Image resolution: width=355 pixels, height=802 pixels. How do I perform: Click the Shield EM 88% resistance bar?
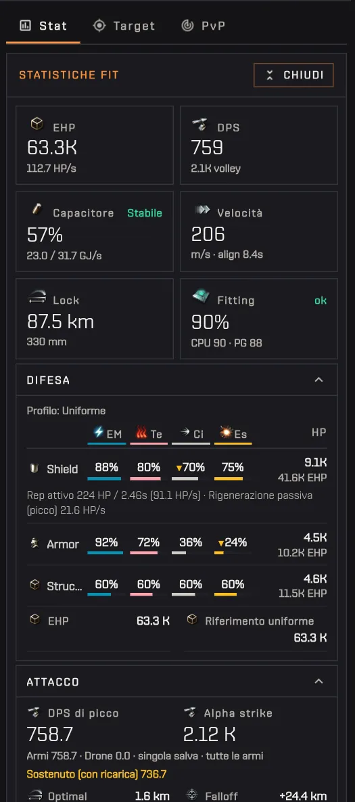pyautogui.click(x=104, y=478)
